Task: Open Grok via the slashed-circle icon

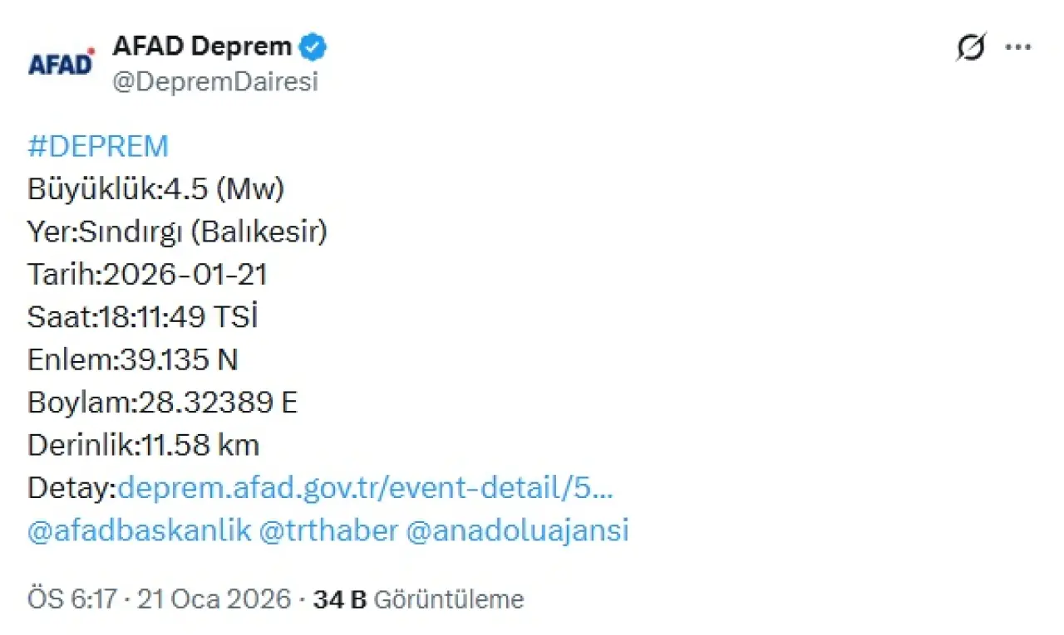Action: coord(970,48)
